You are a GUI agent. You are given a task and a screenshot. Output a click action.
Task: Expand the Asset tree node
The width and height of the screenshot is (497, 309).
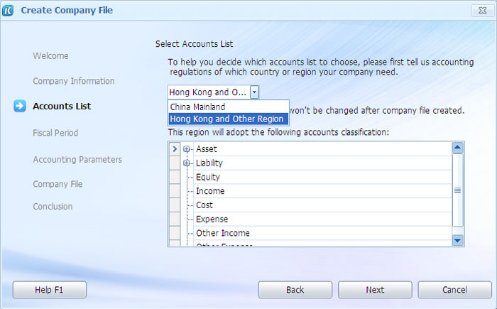[x=186, y=148]
